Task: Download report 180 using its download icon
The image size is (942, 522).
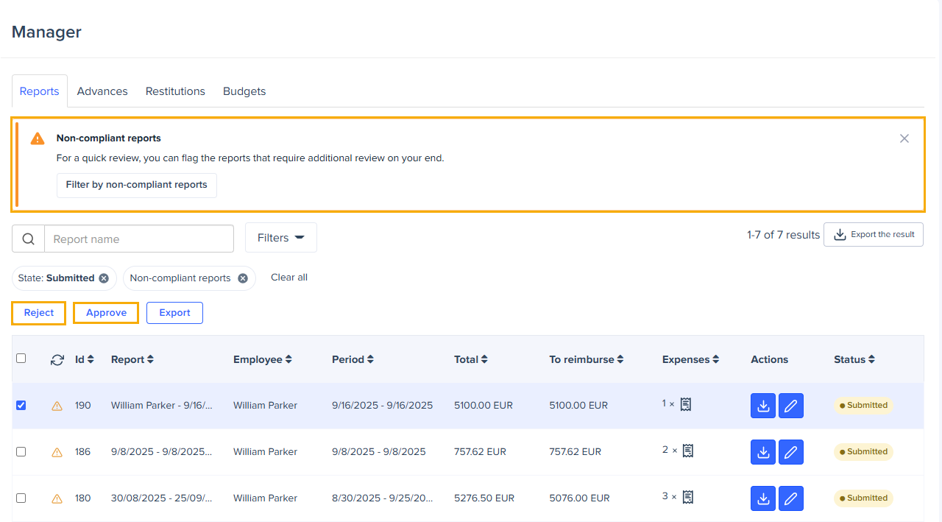Action: (763, 498)
